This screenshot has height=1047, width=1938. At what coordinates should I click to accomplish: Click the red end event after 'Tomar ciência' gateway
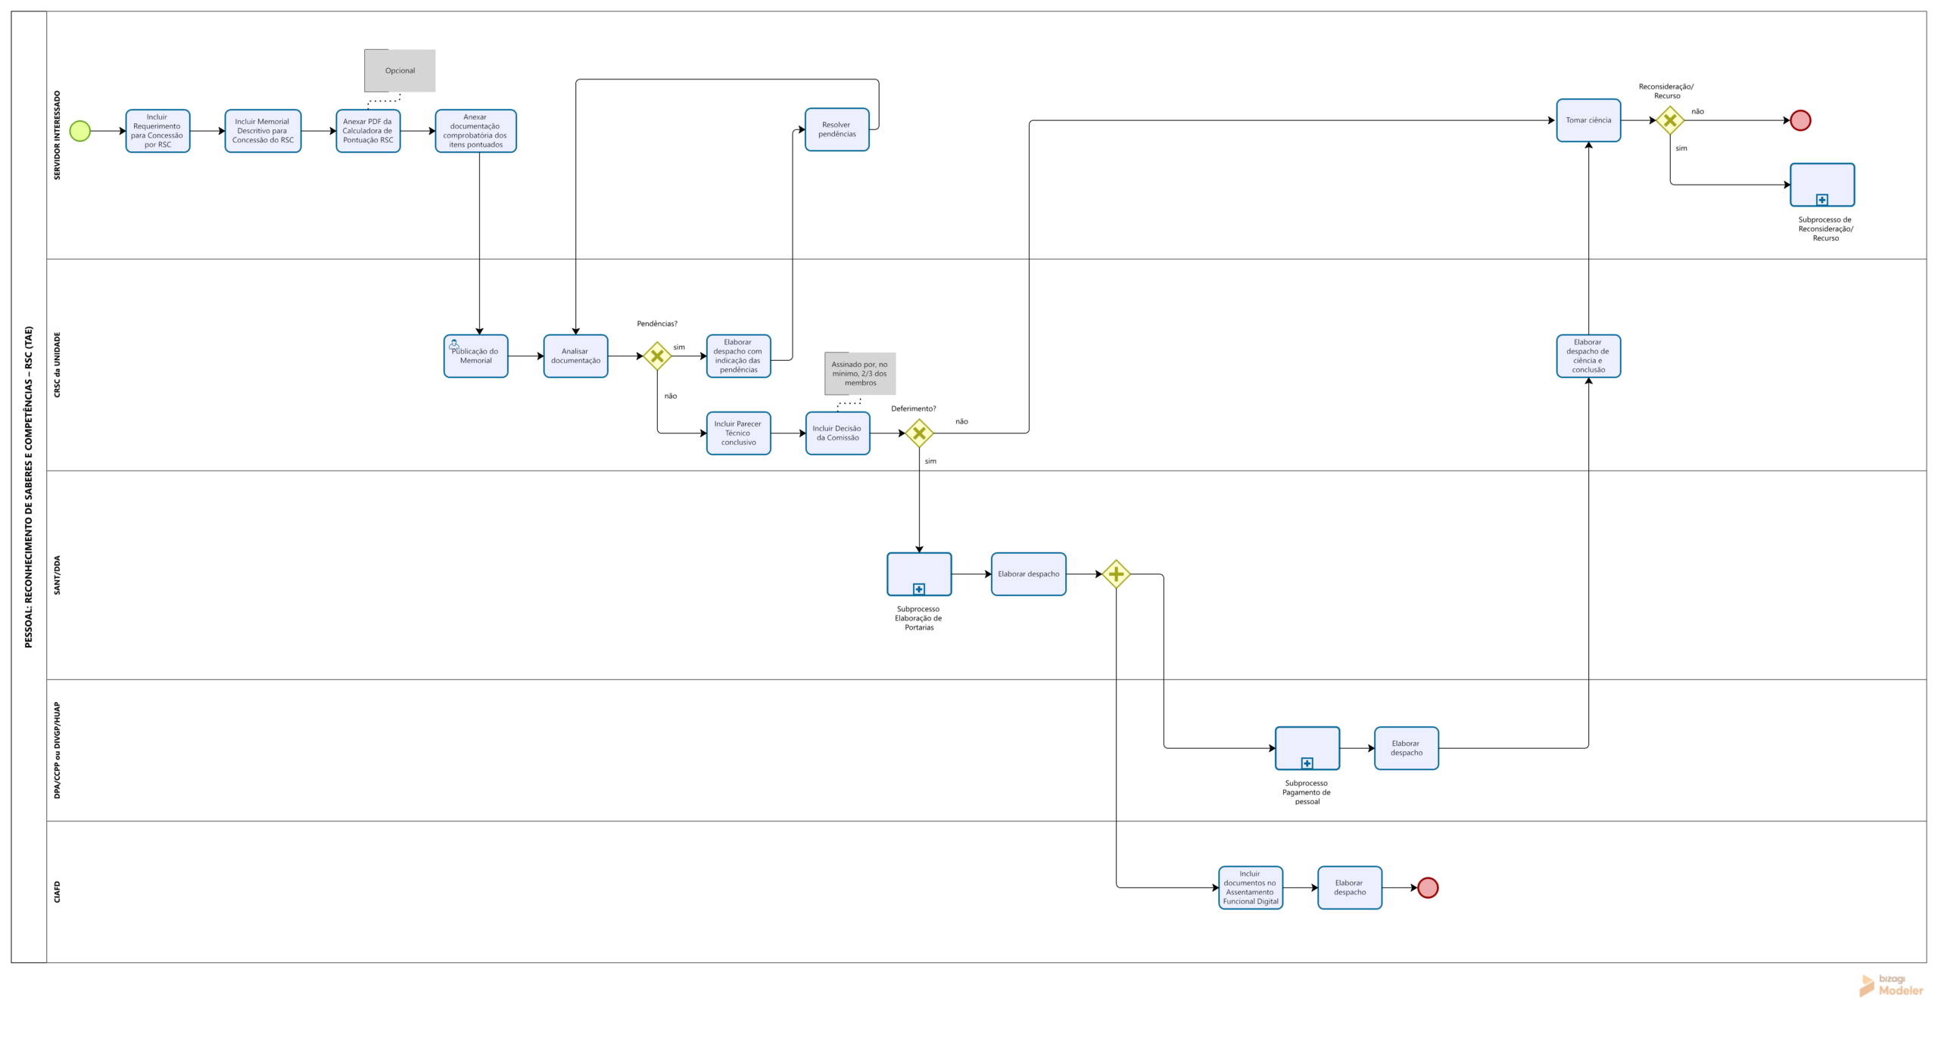[1800, 120]
